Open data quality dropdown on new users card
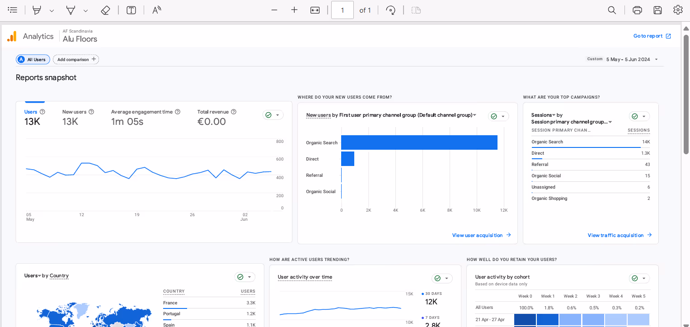The width and height of the screenshot is (690, 327). point(498,116)
